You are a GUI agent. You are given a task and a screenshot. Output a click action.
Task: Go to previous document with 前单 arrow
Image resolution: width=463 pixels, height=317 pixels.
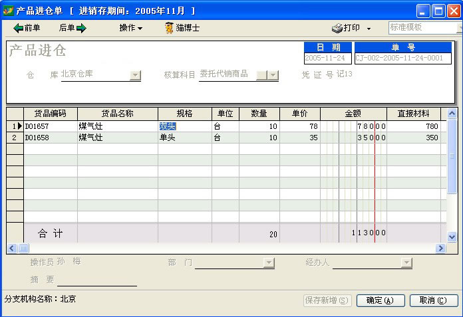27,28
